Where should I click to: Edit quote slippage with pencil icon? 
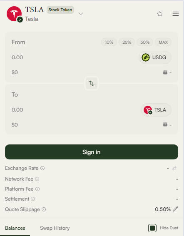[x=175, y=209]
